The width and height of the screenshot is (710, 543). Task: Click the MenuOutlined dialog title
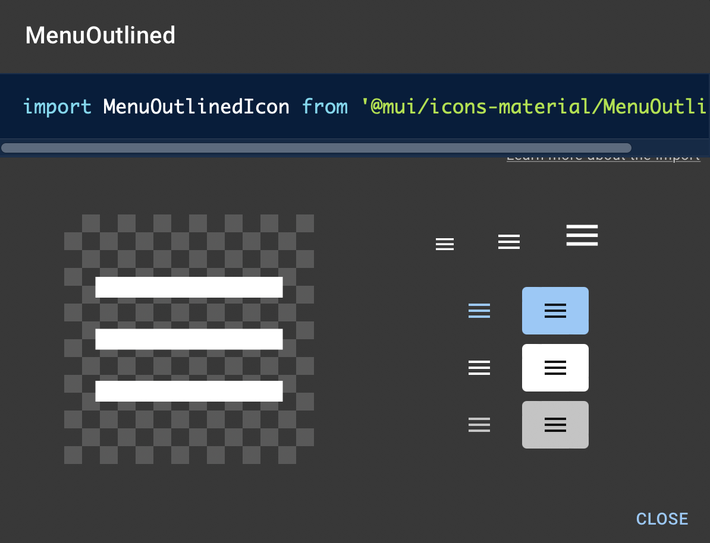pyautogui.click(x=100, y=35)
